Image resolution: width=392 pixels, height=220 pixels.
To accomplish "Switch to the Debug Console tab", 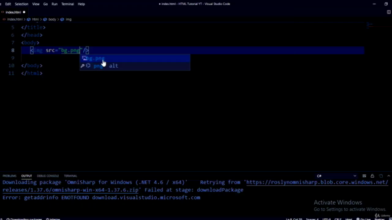I will pos(48,176).
